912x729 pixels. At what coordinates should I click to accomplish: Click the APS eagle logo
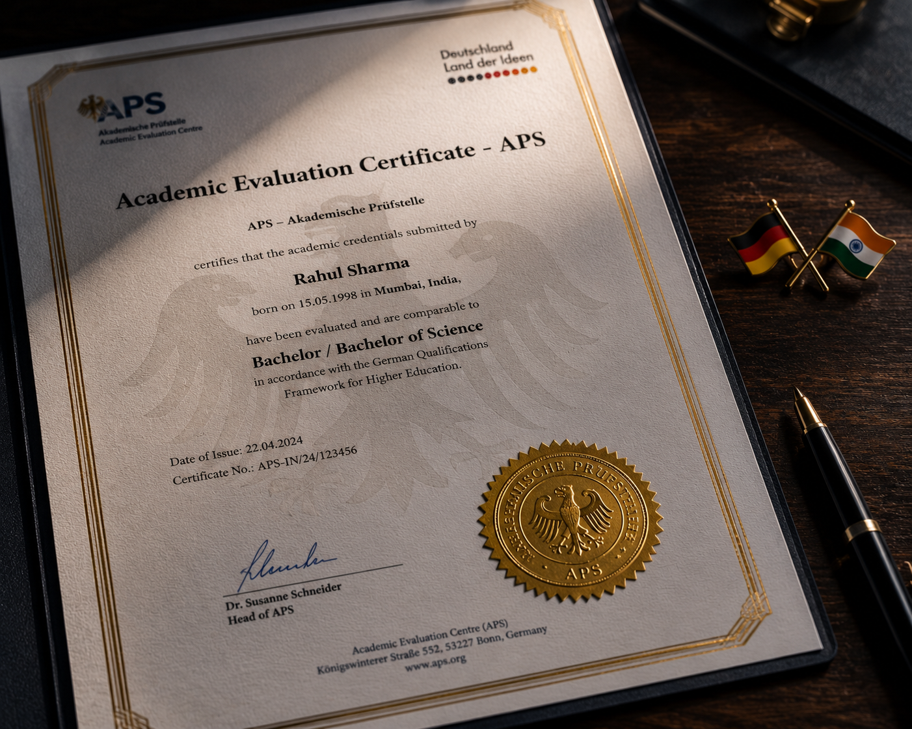122,107
